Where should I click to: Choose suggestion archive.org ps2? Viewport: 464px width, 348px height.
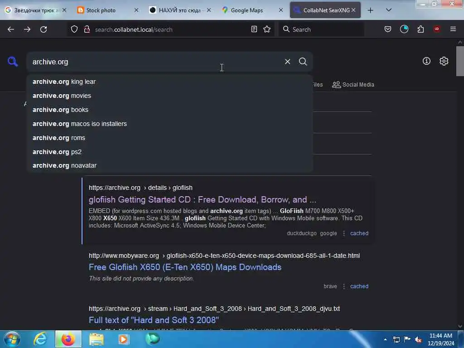point(169,152)
